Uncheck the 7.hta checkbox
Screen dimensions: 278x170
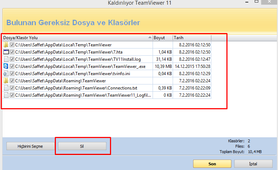pos(12,52)
